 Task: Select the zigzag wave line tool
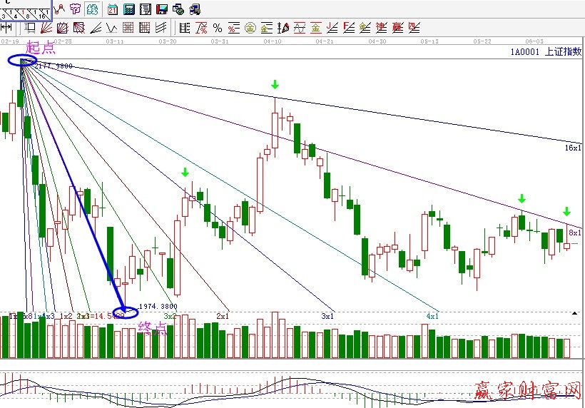111,28
